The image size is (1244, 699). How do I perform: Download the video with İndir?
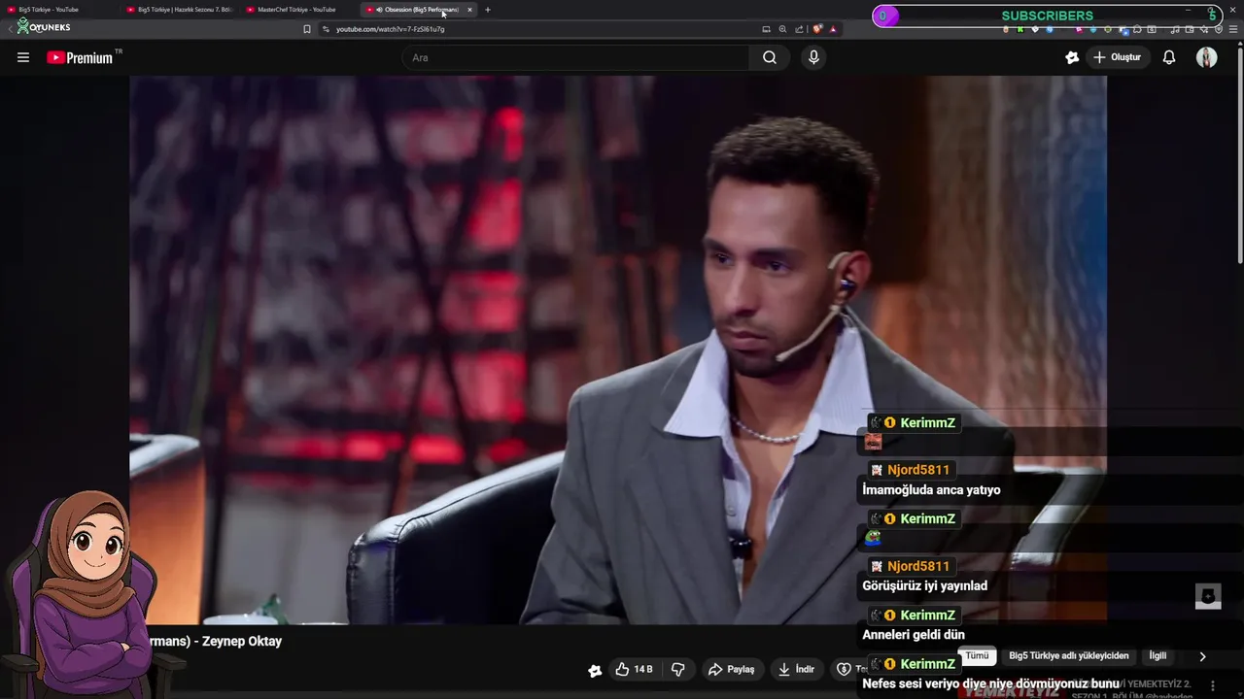pos(796,669)
